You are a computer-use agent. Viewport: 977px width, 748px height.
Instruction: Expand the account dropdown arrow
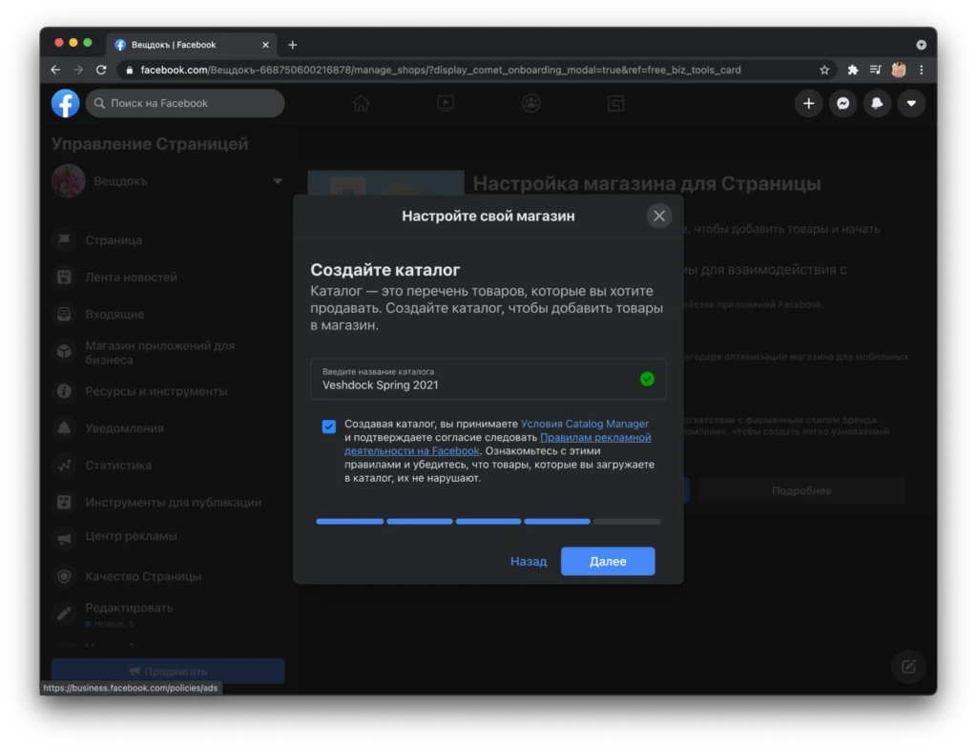pyautogui.click(x=911, y=103)
